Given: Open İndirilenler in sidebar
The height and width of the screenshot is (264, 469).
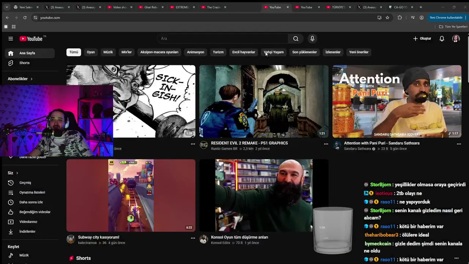Looking at the screenshot, I should point(30,231).
